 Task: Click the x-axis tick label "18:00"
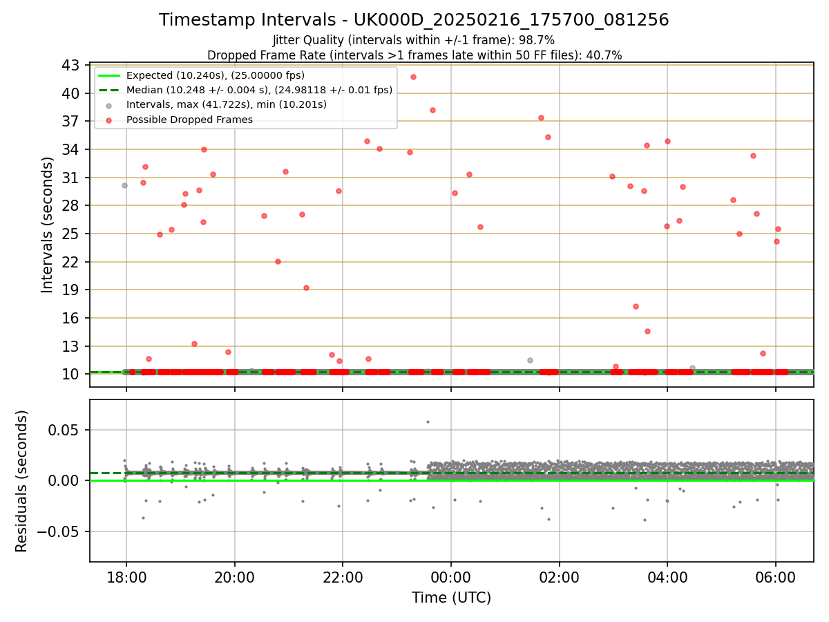(x=126, y=577)
